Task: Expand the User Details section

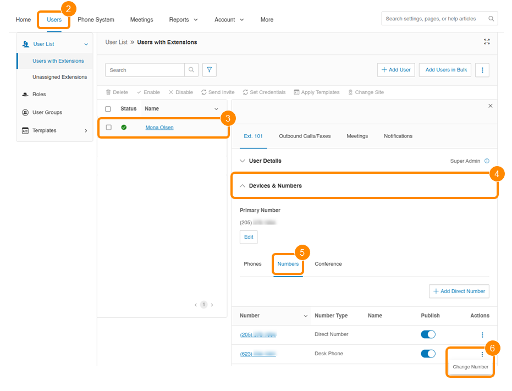Action: pos(243,161)
